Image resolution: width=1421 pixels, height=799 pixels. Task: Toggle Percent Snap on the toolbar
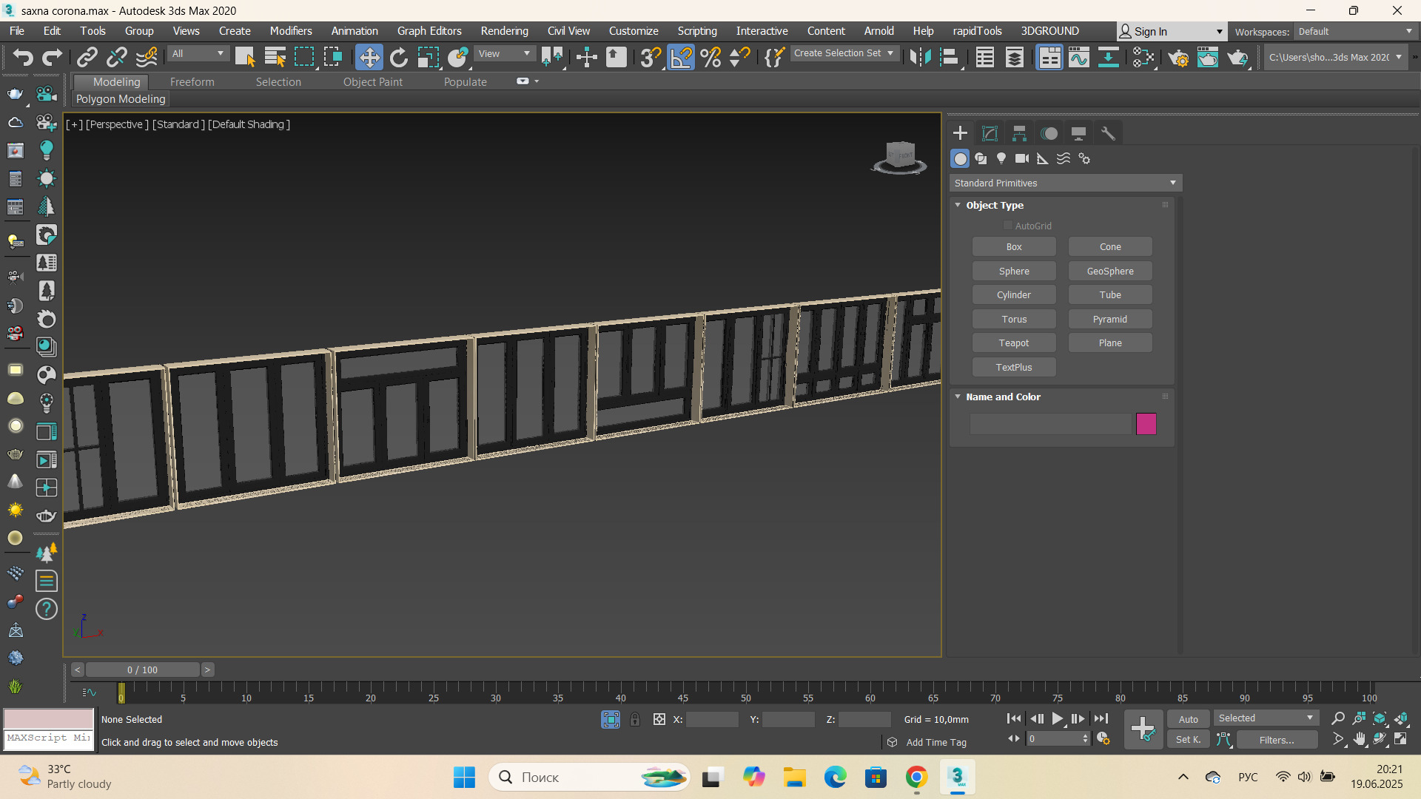click(x=710, y=57)
